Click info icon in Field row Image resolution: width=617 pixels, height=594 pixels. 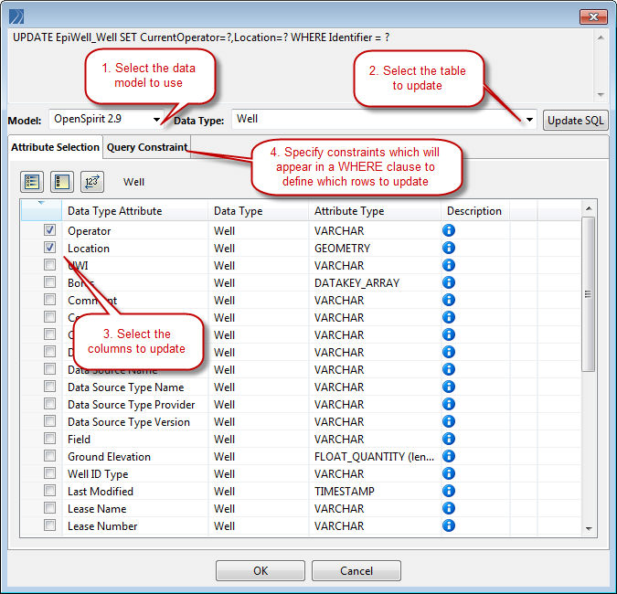point(449,439)
